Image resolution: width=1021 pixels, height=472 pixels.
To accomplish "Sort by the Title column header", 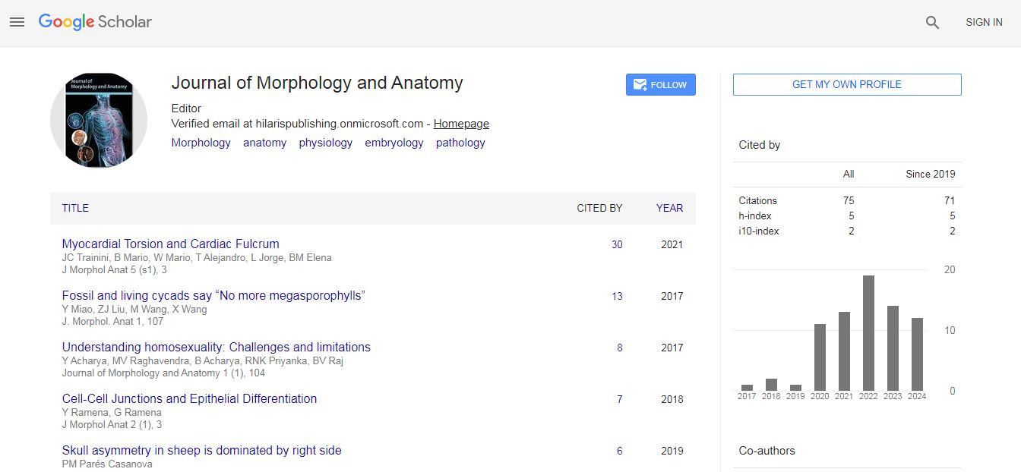I will (75, 208).
